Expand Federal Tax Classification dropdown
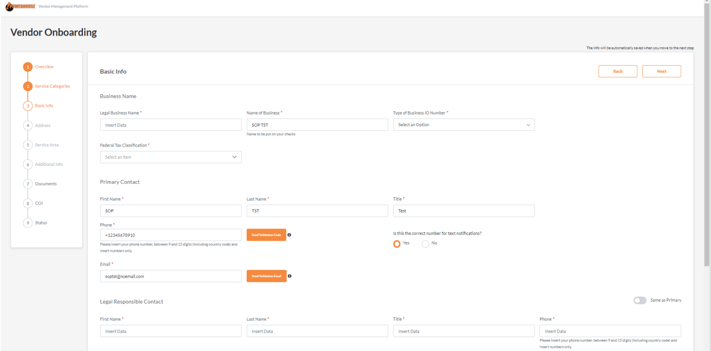This screenshot has height=351, width=711. (x=170, y=157)
